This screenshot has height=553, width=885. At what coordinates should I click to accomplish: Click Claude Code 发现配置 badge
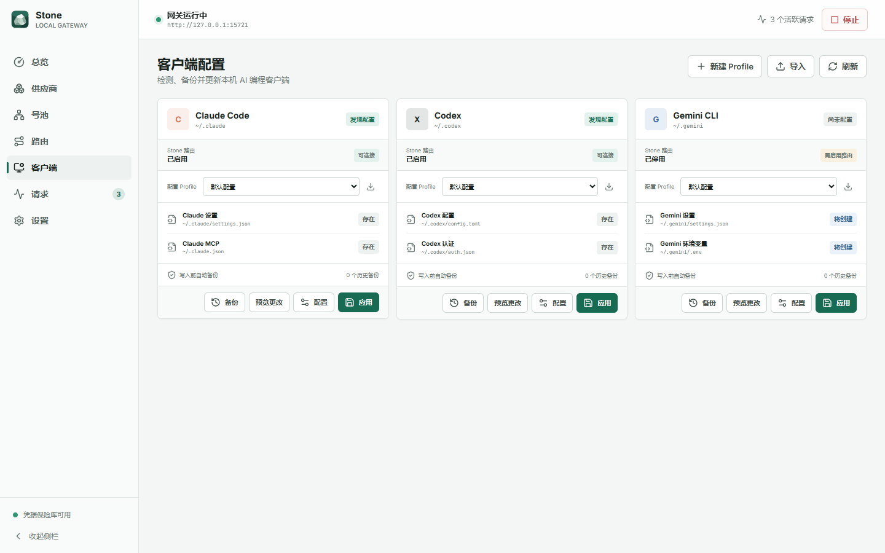pyautogui.click(x=363, y=119)
